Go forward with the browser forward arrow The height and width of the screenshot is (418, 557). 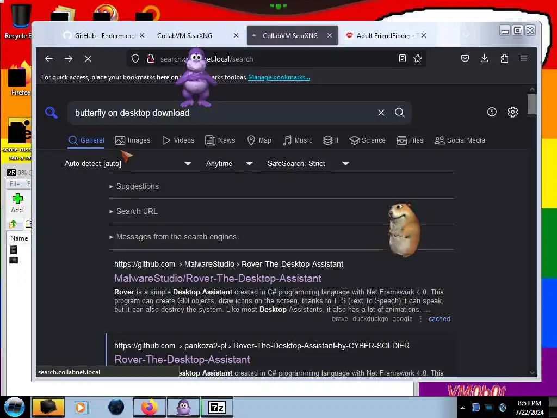click(69, 59)
